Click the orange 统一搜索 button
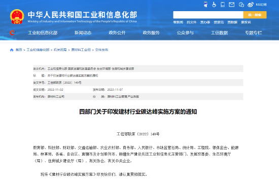The image size is (279, 183). click(x=255, y=15)
